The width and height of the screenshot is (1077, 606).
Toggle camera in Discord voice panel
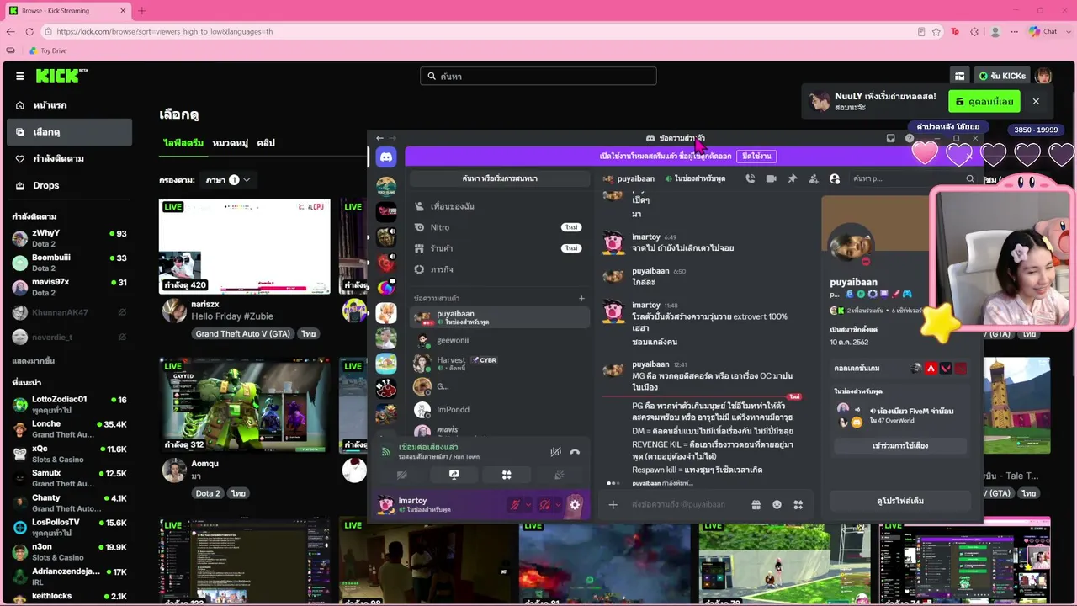tap(402, 475)
